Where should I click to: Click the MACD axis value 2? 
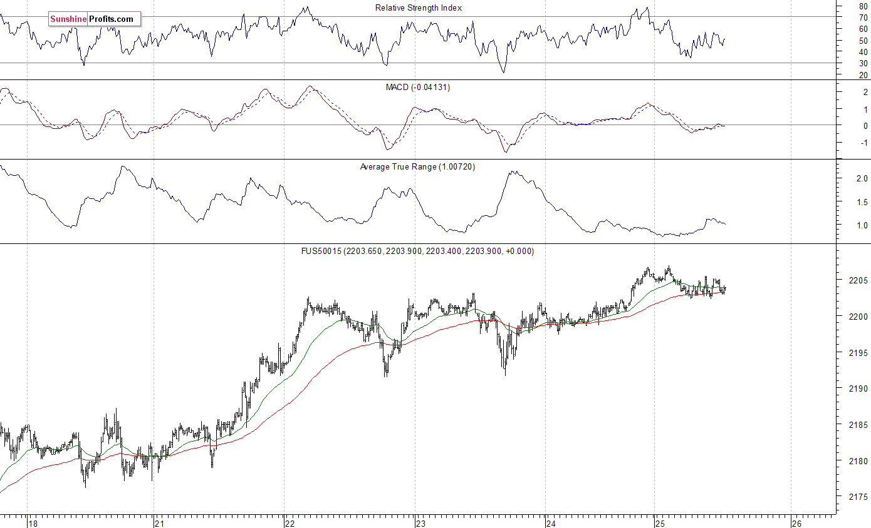865,92
